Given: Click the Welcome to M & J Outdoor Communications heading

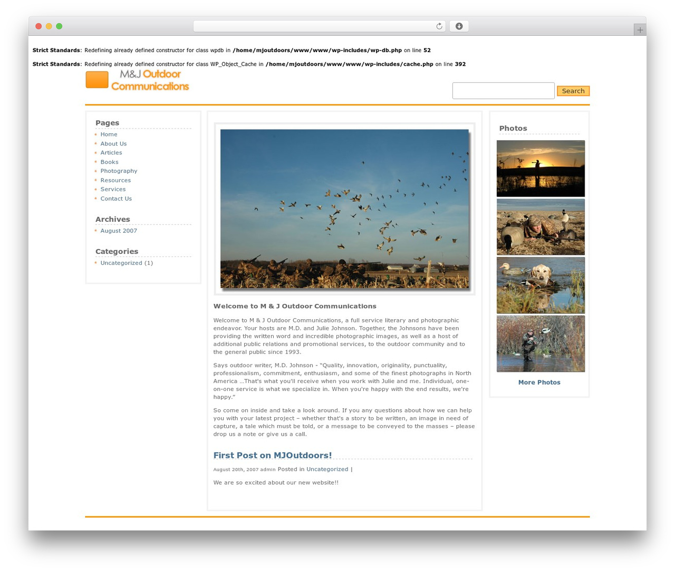Looking at the screenshot, I should click(295, 306).
